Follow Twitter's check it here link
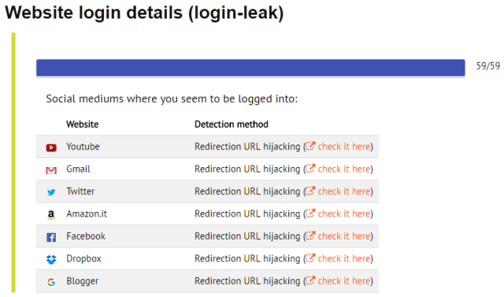This screenshot has width=504, height=297. pos(339,192)
